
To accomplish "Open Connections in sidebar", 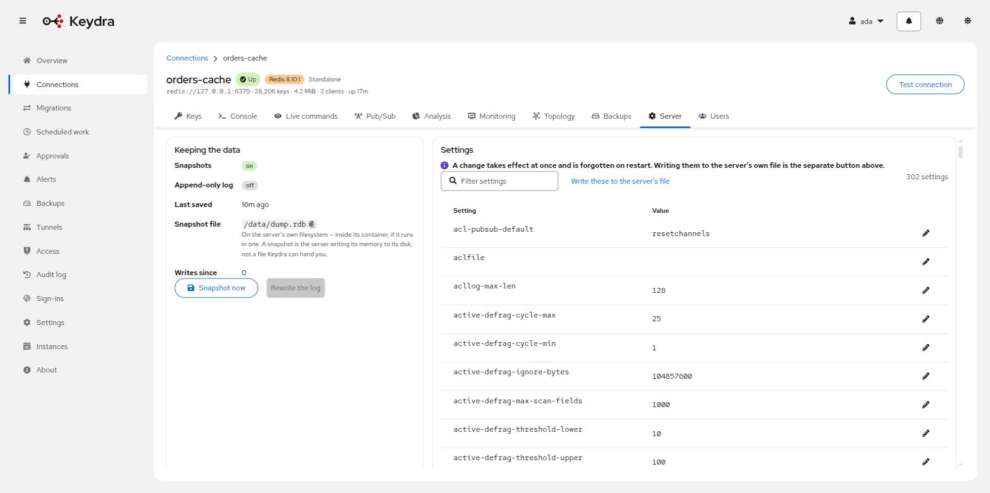I will [x=78, y=85].
